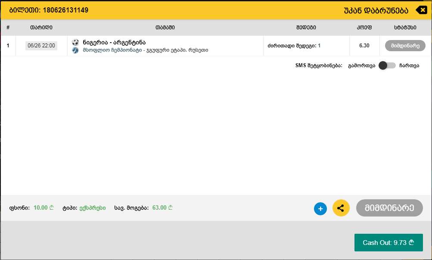Click the უკან დაბრუნება back link
The width and height of the screenshot is (432, 260).
pyautogui.click(x=376, y=10)
